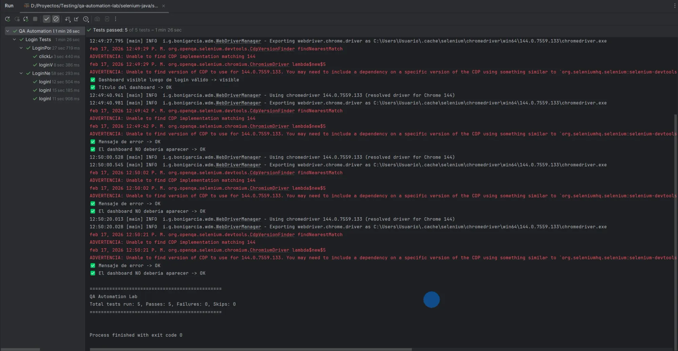Click the blue circular cursor indicator
This screenshot has width=678, height=351.
tap(431, 299)
